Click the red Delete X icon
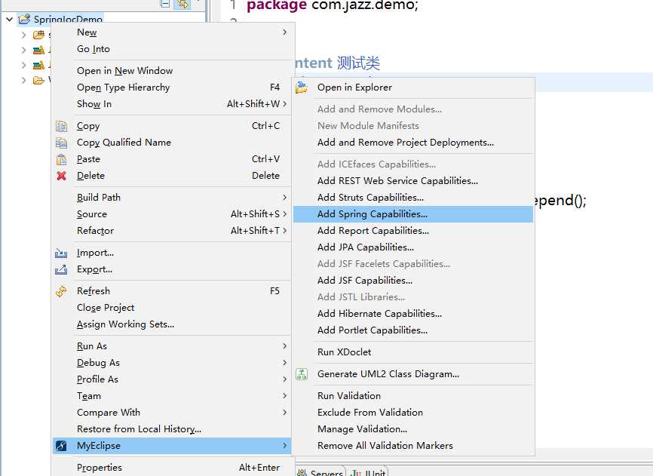 tap(61, 176)
